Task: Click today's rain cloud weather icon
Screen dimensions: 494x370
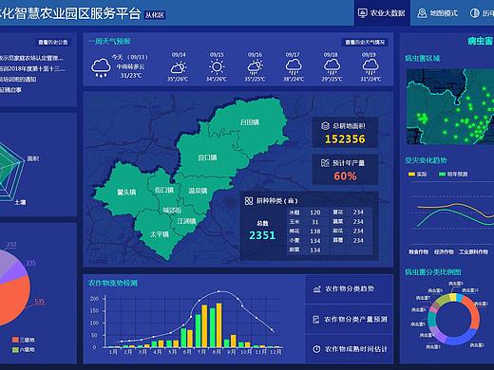Action: pos(101,67)
